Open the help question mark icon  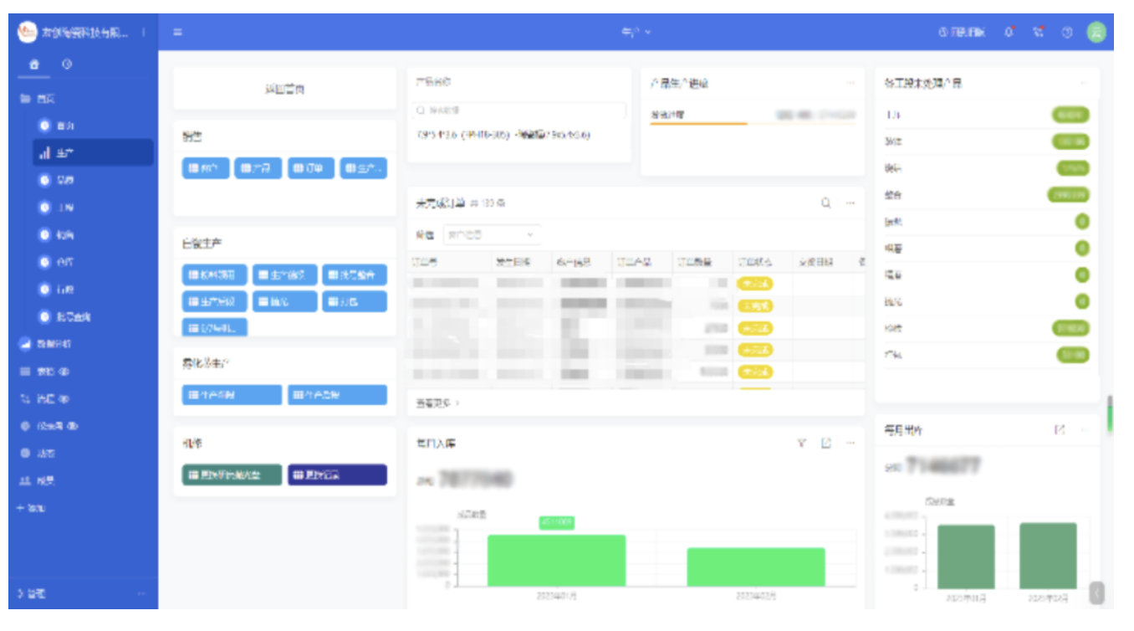coord(1067,32)
